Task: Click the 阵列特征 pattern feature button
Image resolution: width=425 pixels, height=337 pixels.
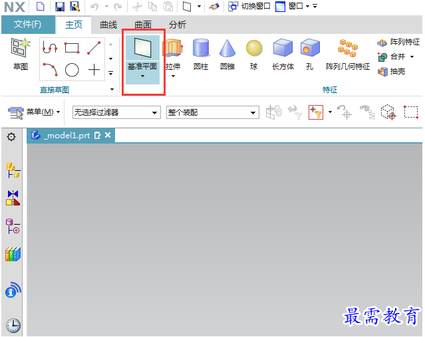Action: [398, 42]
